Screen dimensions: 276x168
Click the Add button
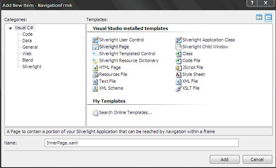(x=224, y=159)
